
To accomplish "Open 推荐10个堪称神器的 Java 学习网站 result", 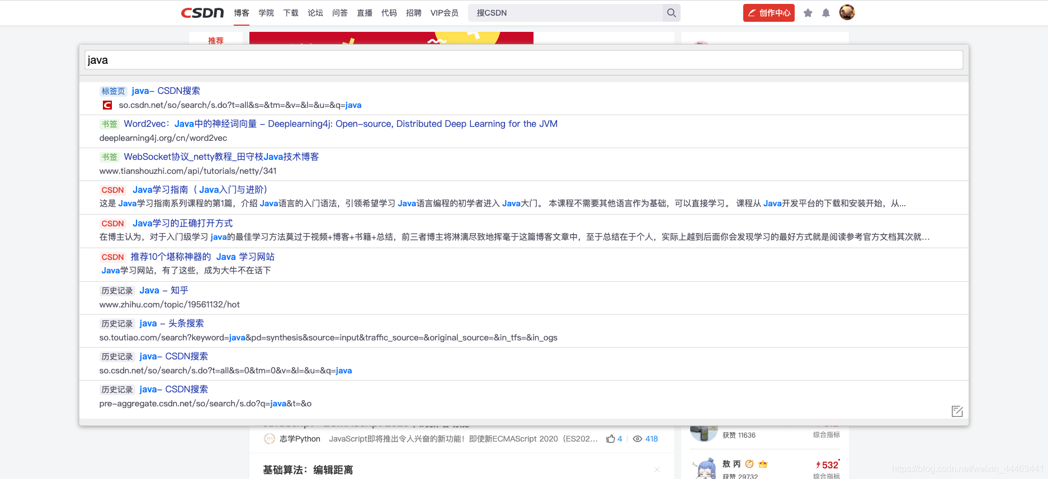I will (524, 264).
